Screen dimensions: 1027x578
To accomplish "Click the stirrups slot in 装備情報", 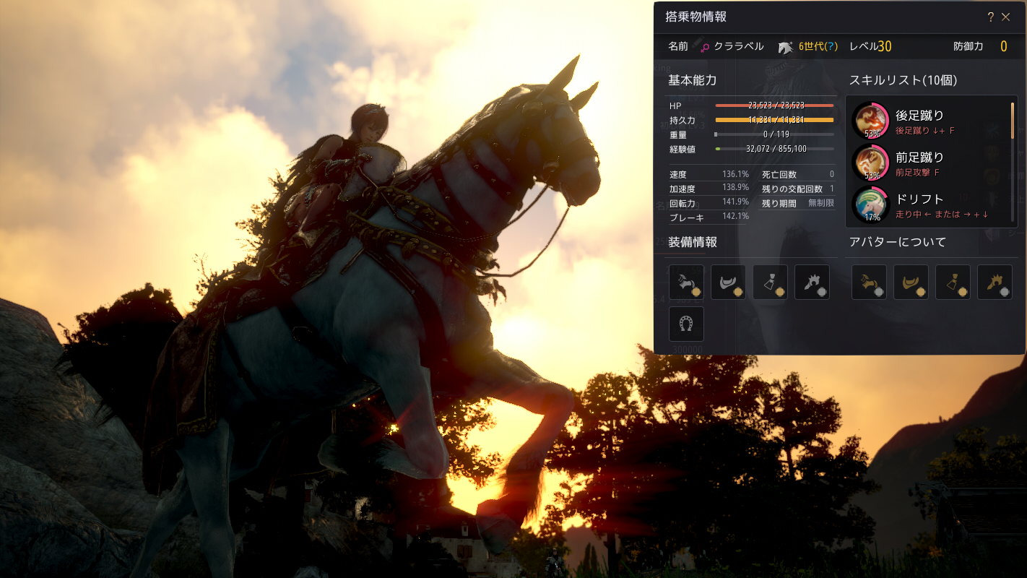I will [x=770, y=282].
